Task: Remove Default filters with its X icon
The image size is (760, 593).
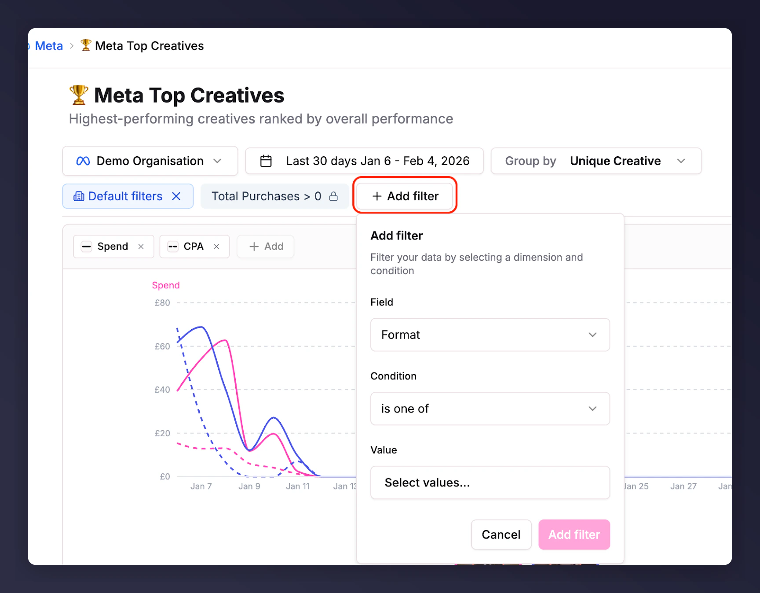Action: (x=176, y=196)
